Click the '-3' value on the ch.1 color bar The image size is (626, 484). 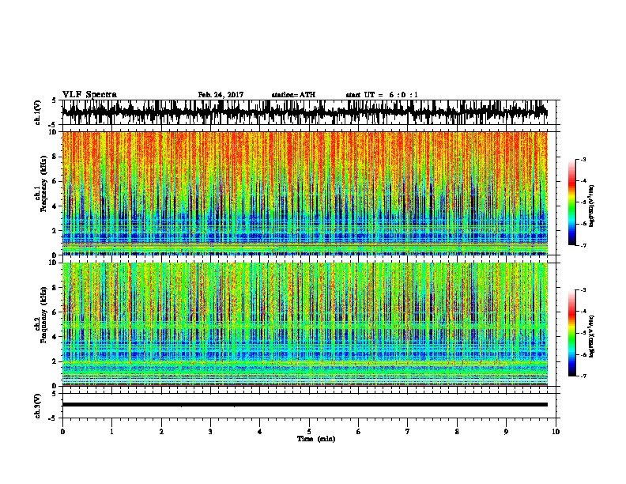tap(583, 160)
